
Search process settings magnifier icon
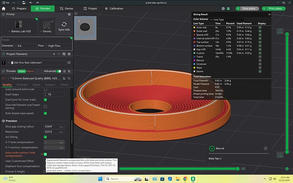(x=69, y=79)
